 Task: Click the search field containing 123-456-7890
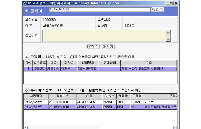[x=99, y=9]
